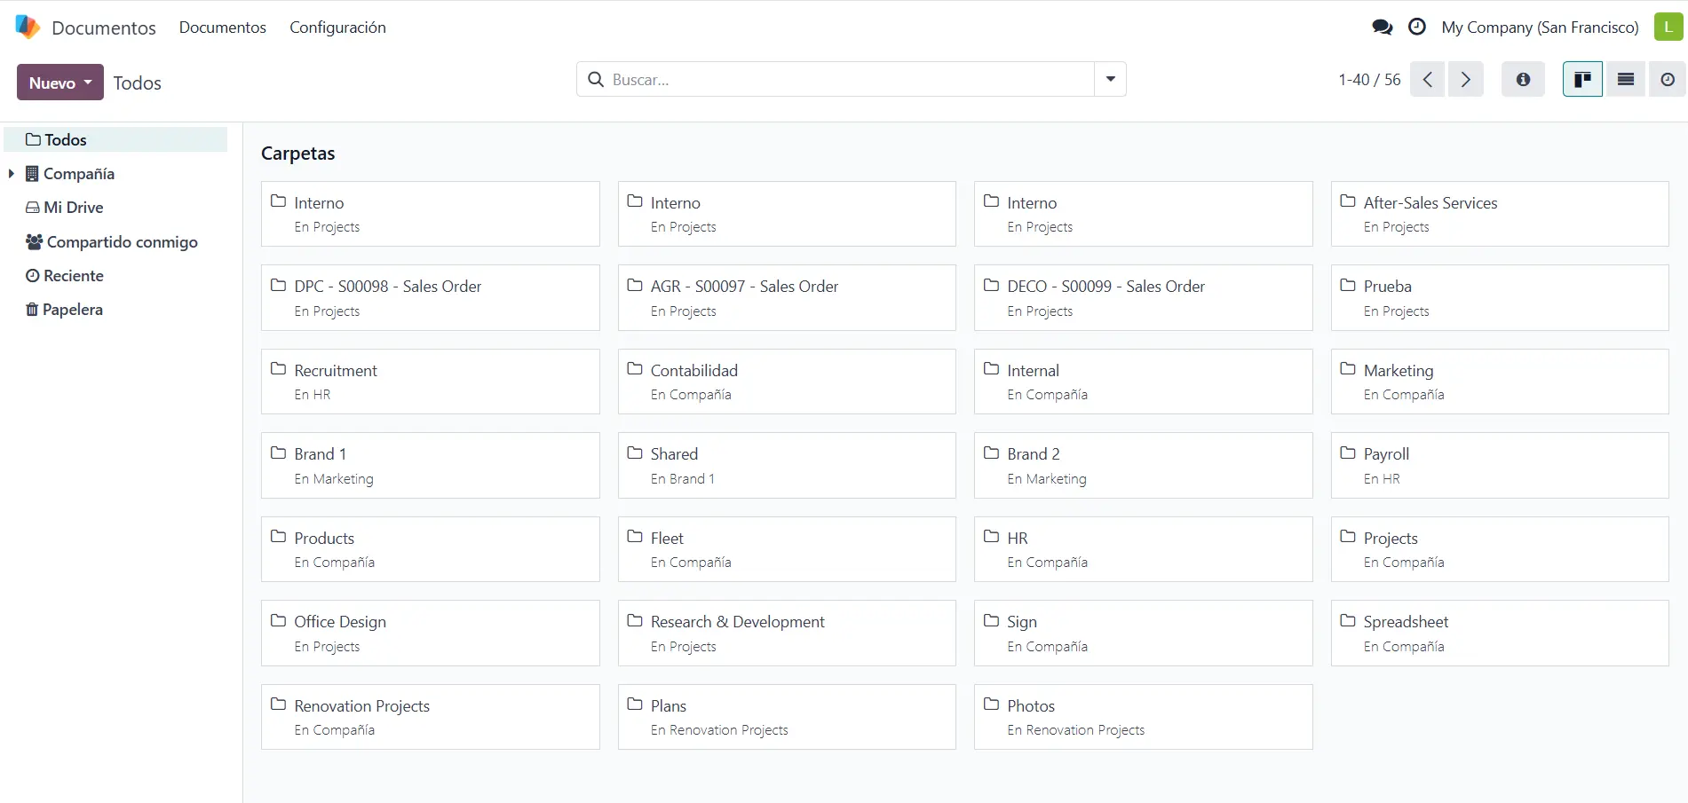Open the AGR - S00097 - Sales Order folder

point(787,298)
